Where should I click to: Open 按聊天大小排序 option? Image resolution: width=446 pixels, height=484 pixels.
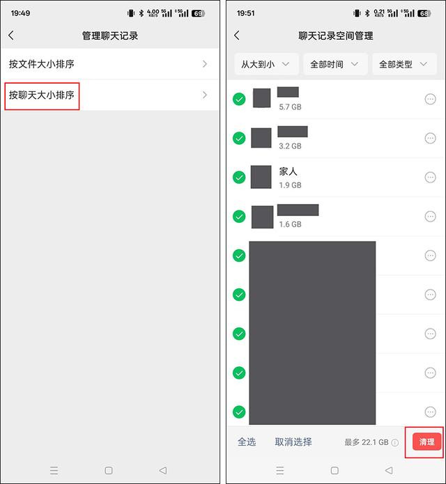109,95
